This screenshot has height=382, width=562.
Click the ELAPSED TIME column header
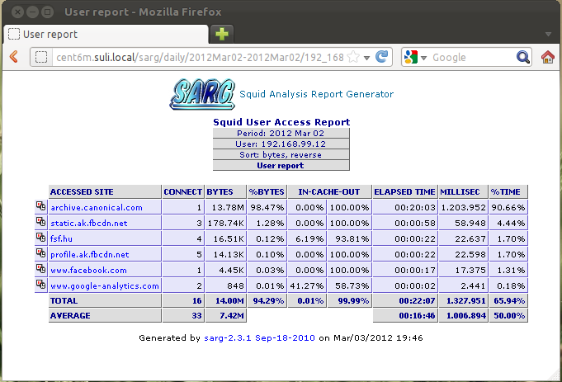tap(405, 191)
